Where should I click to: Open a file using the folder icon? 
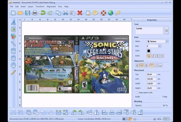point(20,13)
